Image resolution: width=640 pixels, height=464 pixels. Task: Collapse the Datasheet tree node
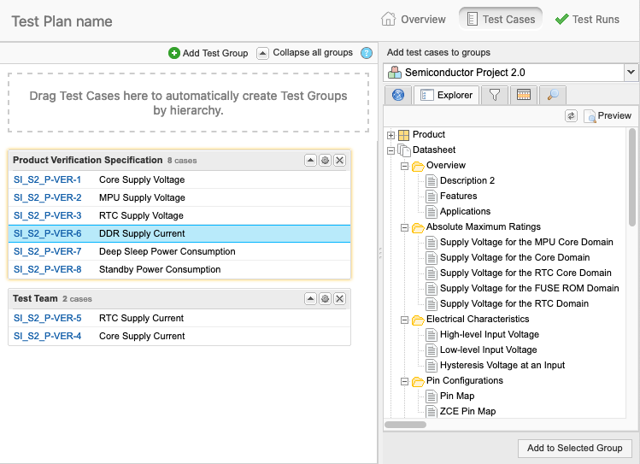(x=391, y=150)
